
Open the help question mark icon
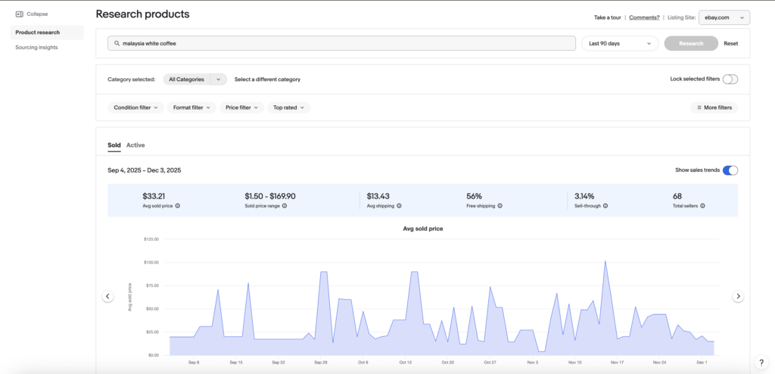click(761, 363)
